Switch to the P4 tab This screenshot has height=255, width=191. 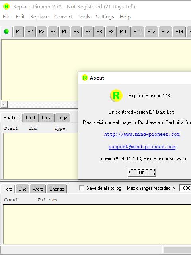[53, 32]
